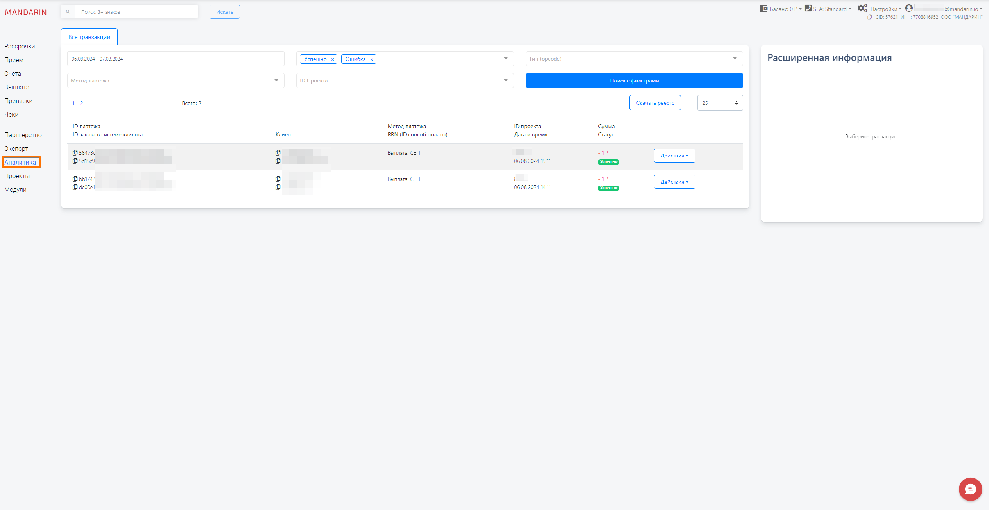Viewport: 989px width, 510px height.
Task: Copy payment ID starting with 56473
Action: click(75, 153)
